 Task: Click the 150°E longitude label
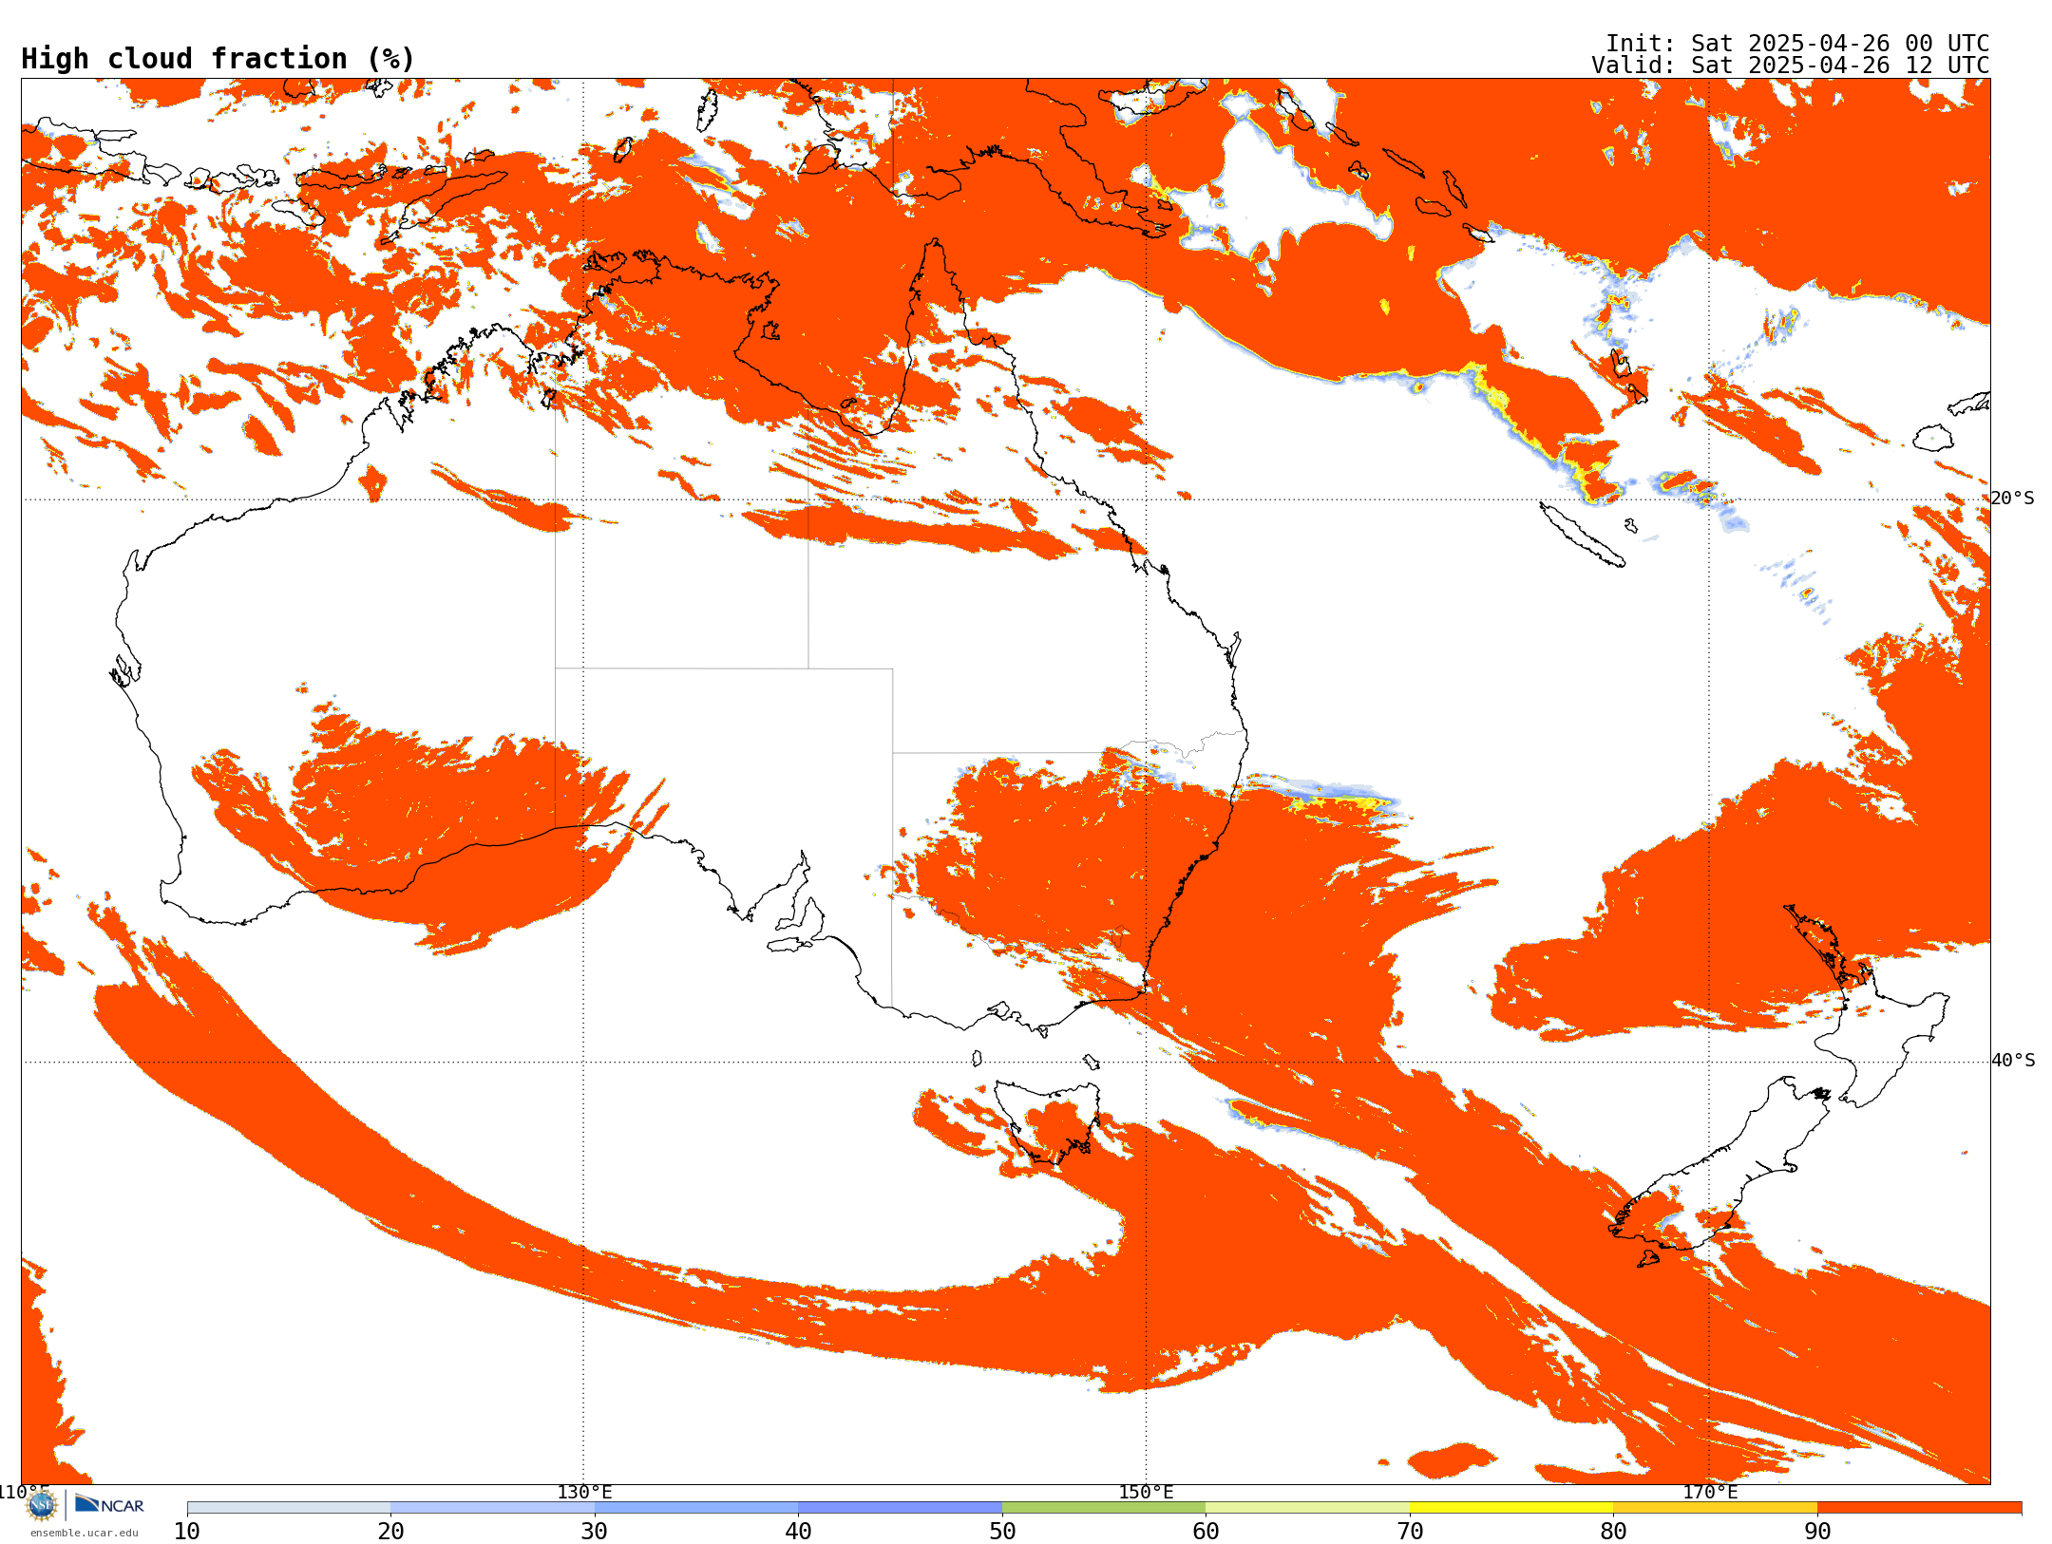(x=1146, y=1492)
